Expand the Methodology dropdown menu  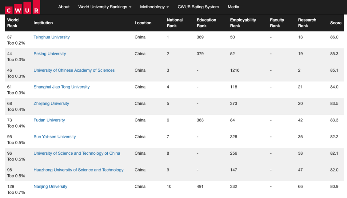[154, 7]
